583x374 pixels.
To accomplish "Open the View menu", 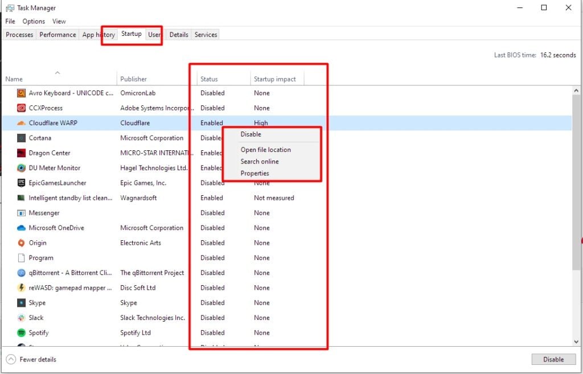I will 59,21.
